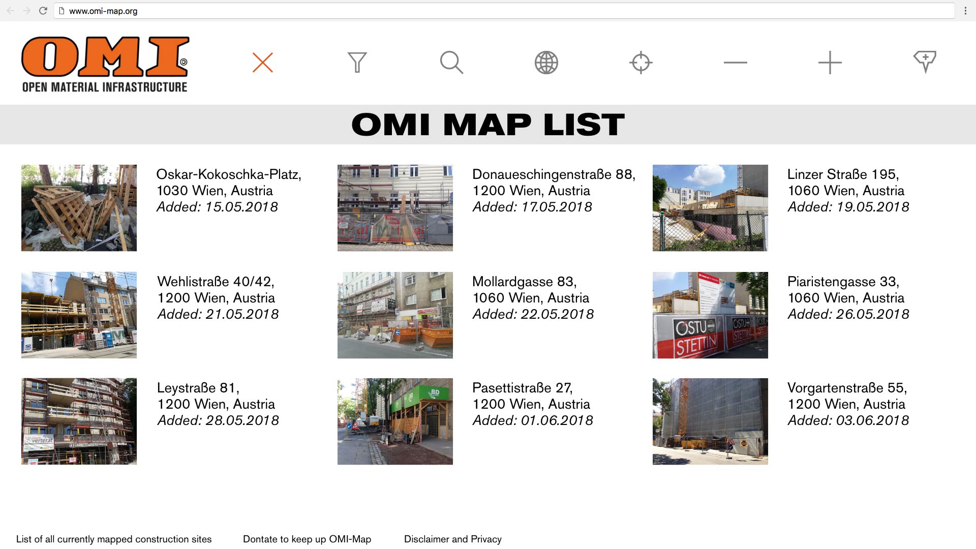The width and height of the screenshot is (976, 549).
Task: Open the Donate to keep up OMI-Map link
Action: click(307, 539)
